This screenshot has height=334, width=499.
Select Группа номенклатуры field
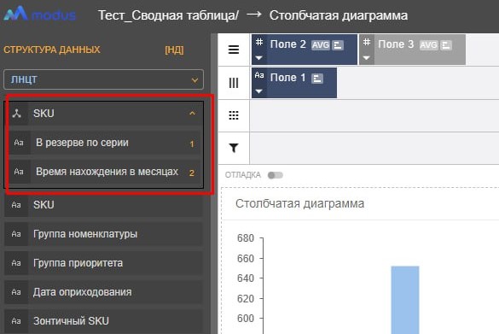tap(103, 234)
